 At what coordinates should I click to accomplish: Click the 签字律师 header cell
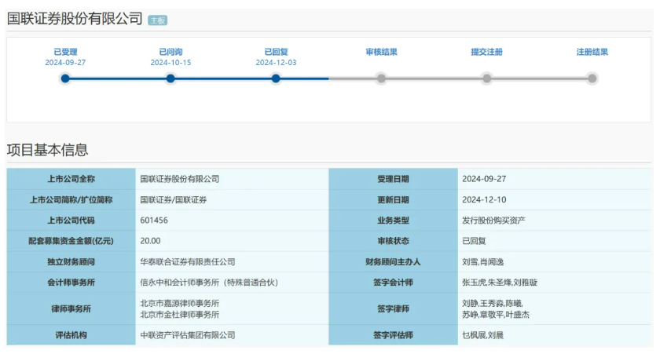pos(393,308)
